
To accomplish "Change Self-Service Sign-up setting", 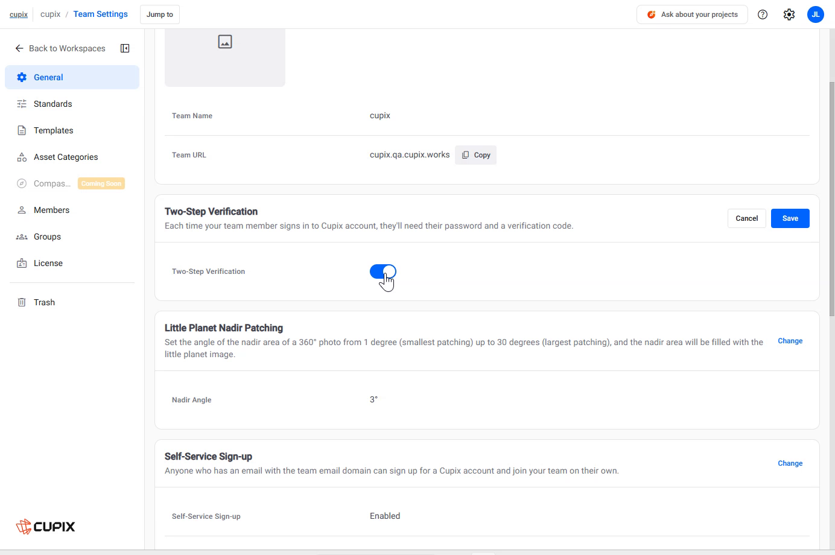I will click(790, 463).
